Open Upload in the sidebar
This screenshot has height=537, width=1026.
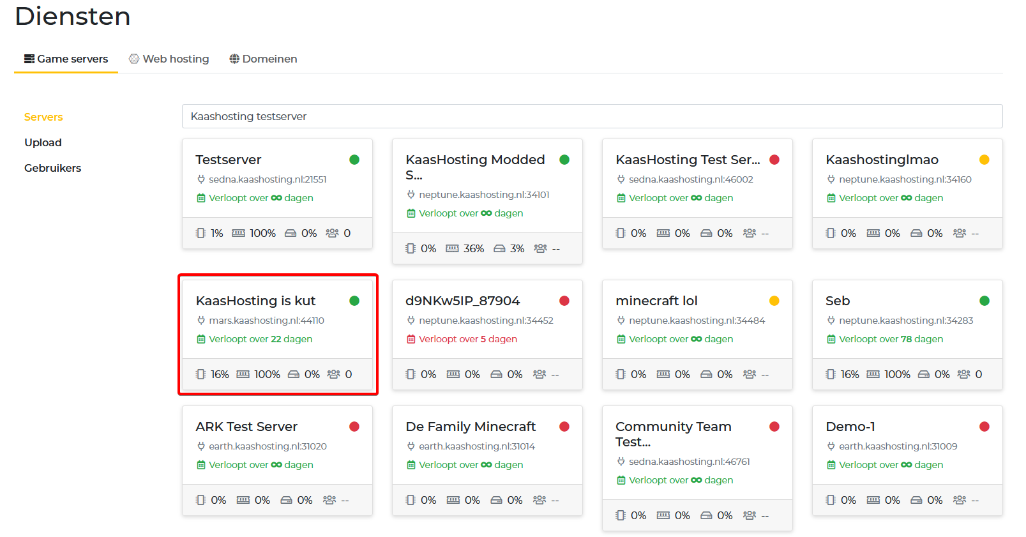coord(43,142)
